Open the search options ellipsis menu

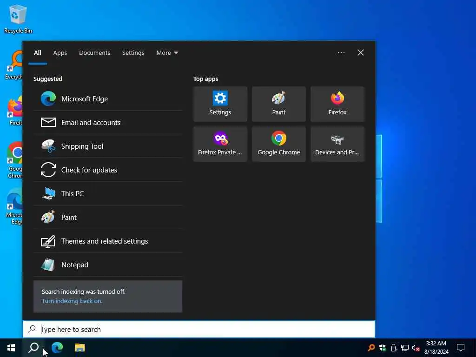pos(341,53)
